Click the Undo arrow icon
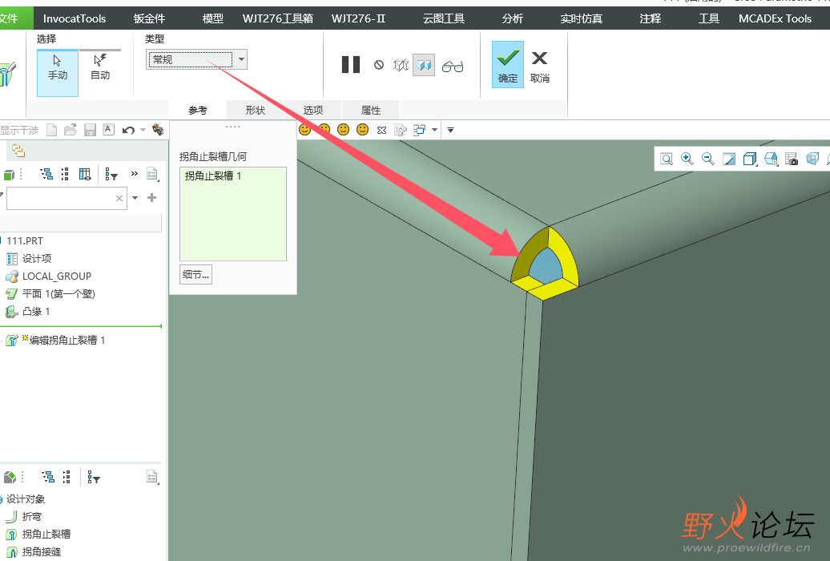This screenshot has width=830, height=561. (x=128, y=130)
